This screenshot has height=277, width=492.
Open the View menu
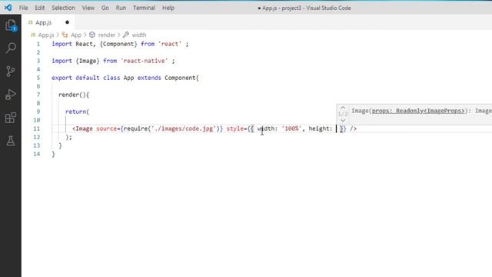[x=88, y=8]
